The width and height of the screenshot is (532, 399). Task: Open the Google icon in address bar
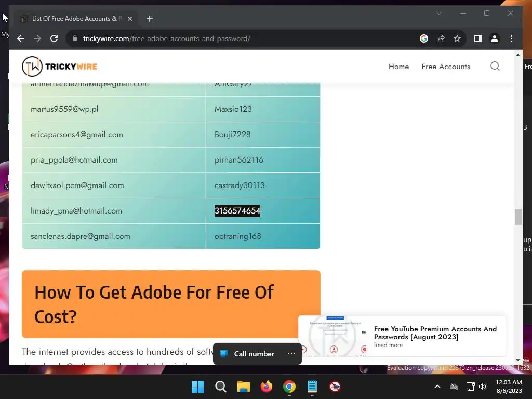tap(424, 38)
